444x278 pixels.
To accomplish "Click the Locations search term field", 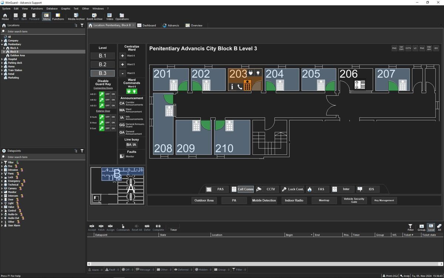I will [x=44, y=32].
